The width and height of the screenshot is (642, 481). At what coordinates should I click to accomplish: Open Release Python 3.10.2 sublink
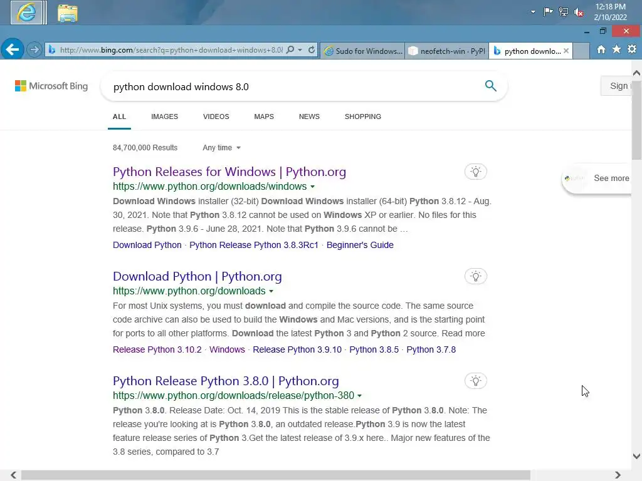point(157,349)
